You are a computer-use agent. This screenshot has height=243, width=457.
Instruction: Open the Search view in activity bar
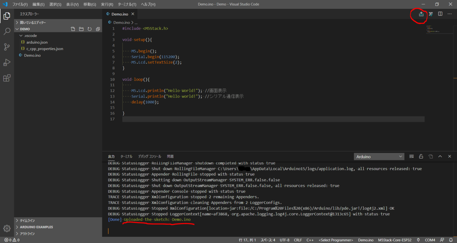pyautogui.click(x=7, y=31)
